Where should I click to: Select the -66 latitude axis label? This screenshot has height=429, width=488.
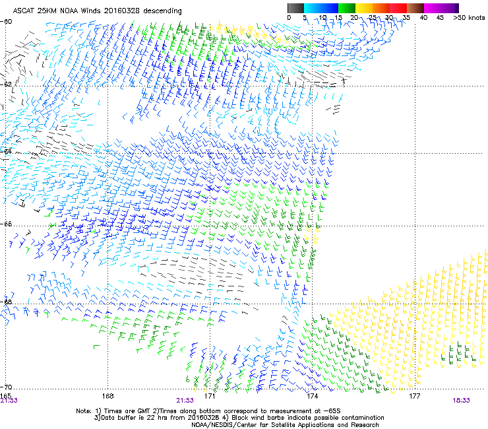click(6, 224)
